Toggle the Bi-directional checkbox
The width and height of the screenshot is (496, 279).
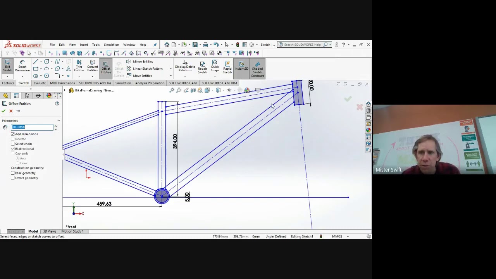[13, 149]
